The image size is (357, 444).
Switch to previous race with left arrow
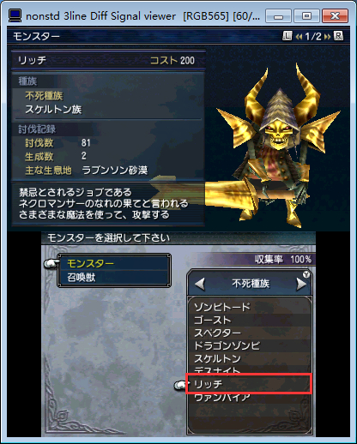point(200,284)
